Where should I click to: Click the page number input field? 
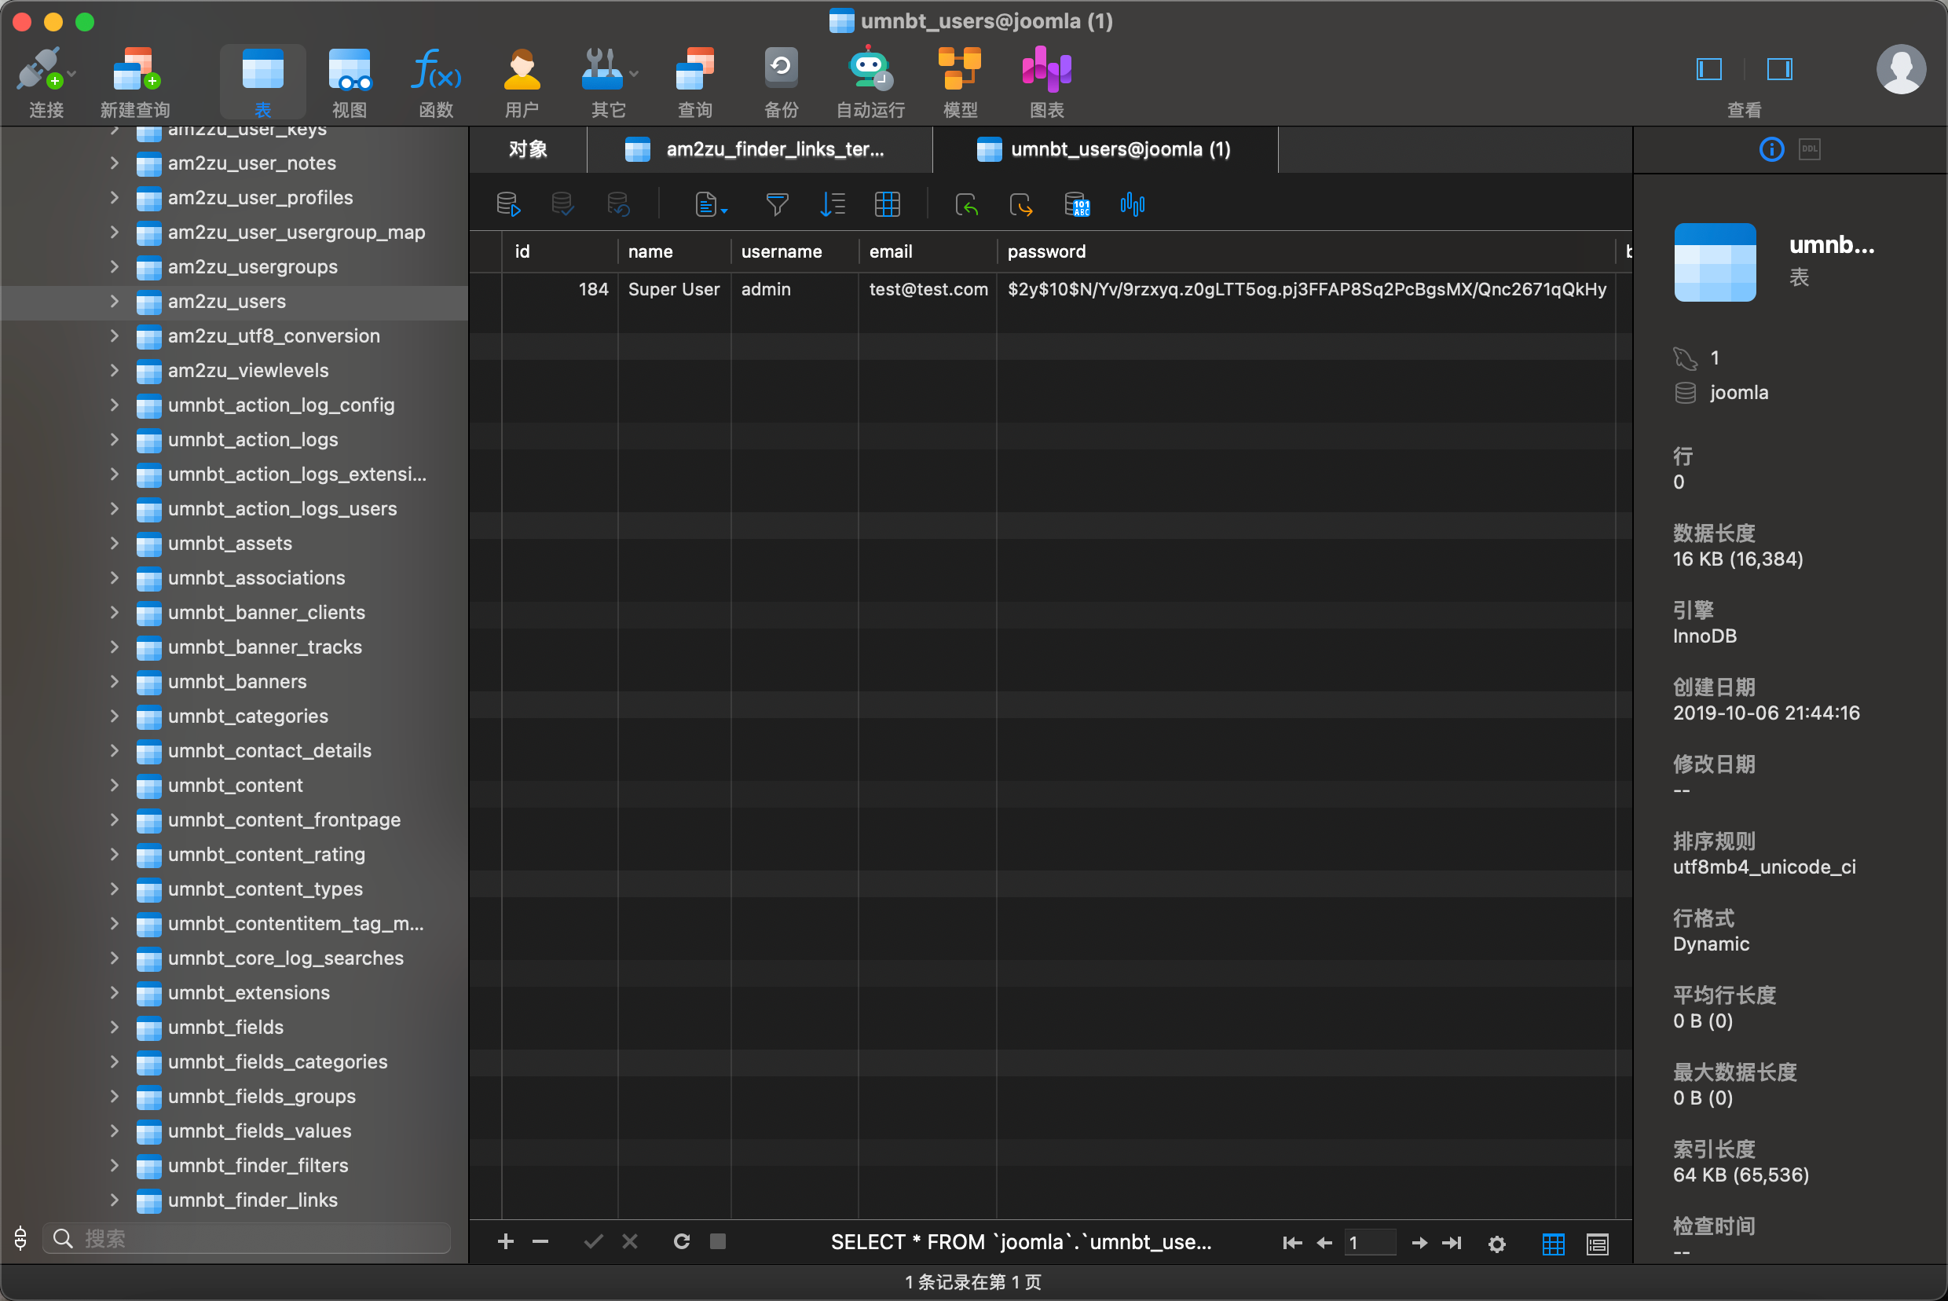click(1369, 1243)
